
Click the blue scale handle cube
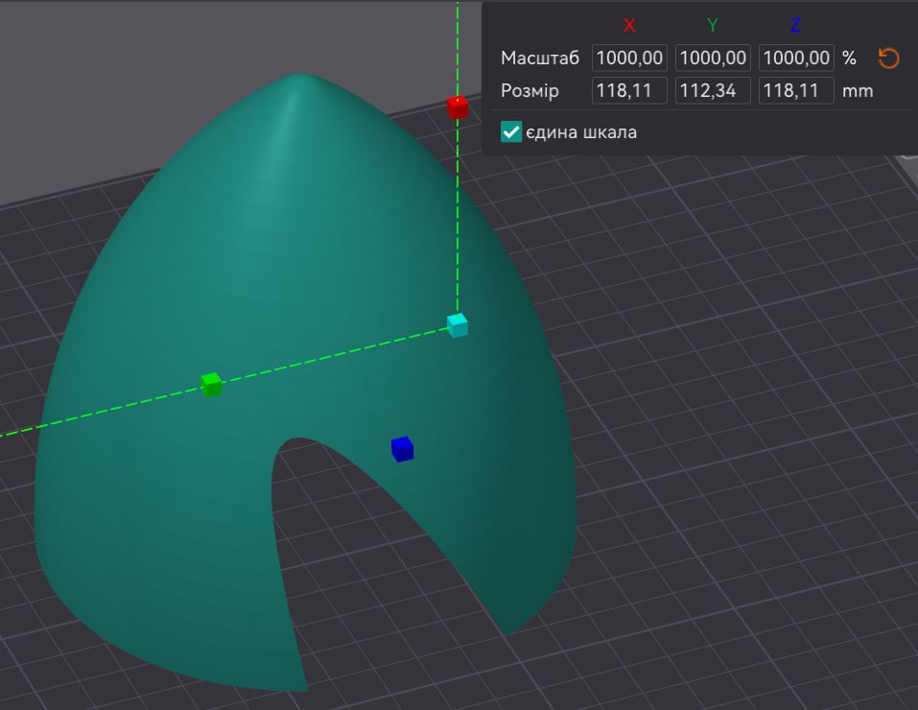tap(402, 448)
